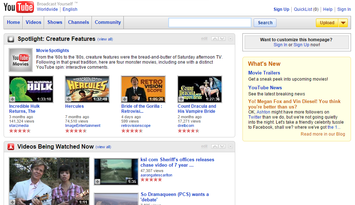Open ImageEntertainment uploader link
Screen dimensions: 355x205
pos(83,125)
